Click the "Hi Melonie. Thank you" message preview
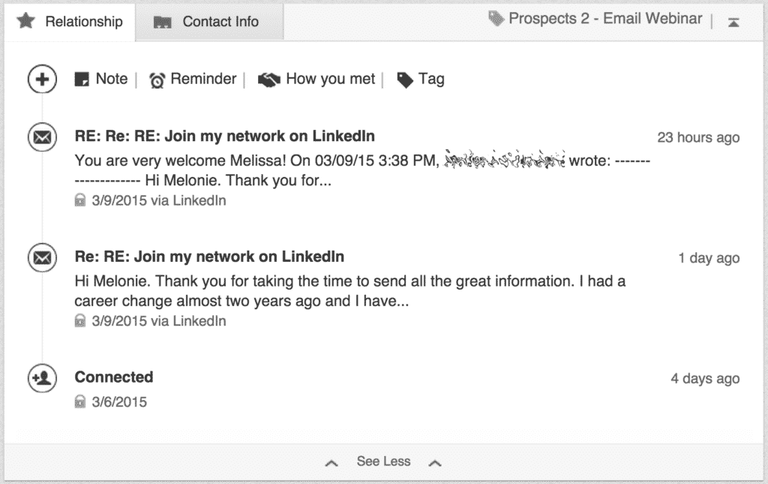This screenshot has height=484, width=768. [x=349, y=291]
